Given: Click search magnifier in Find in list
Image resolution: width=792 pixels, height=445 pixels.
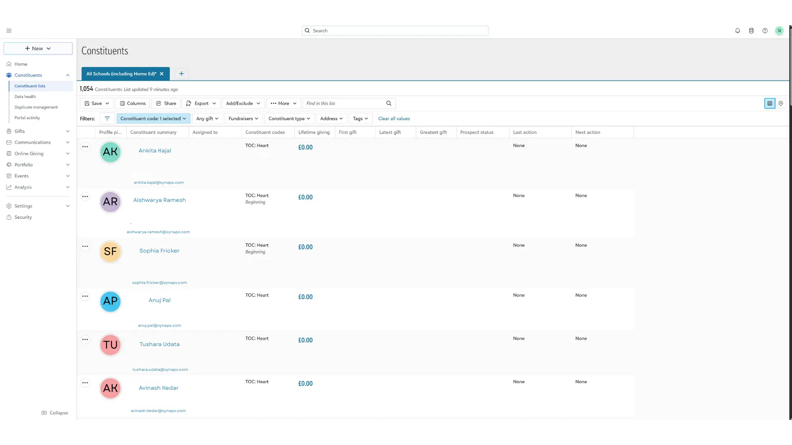Looking at the screenshot, I should (389, 103).
